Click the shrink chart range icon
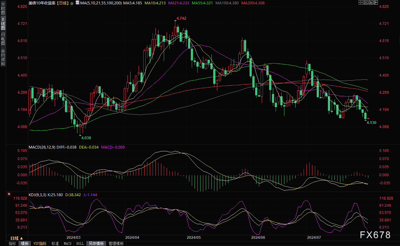400x246 pixels. [366, 2]
